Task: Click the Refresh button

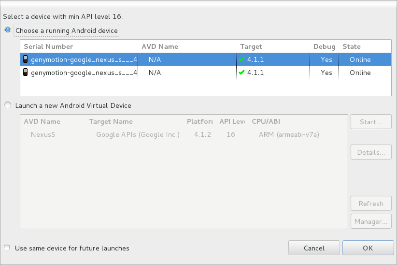Action: pyautogui.click(x=371, y=204)
